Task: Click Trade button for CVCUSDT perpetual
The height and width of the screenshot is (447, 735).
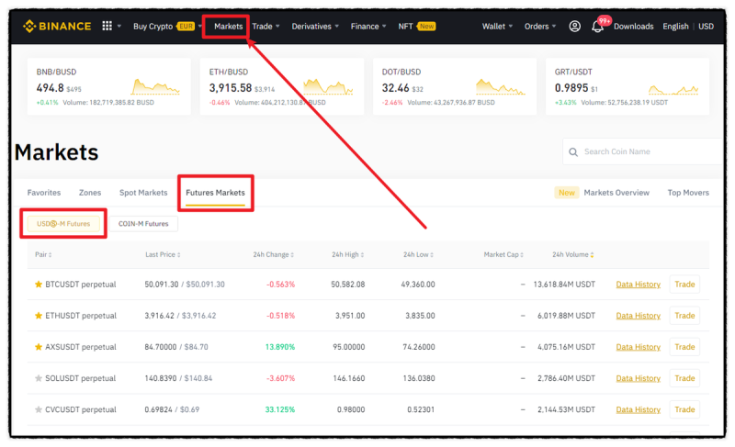Action: pyautogui.click(x=684, y=409)
